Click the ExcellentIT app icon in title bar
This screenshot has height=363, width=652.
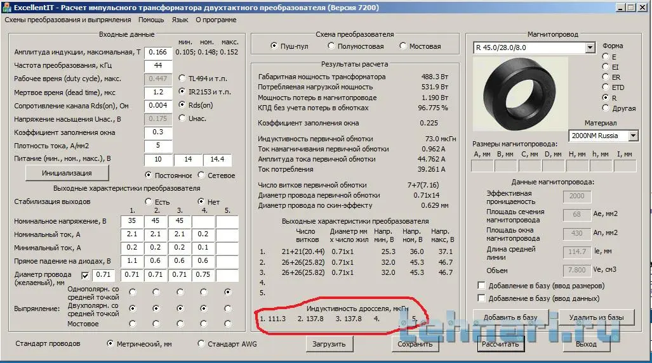[6, 7]
